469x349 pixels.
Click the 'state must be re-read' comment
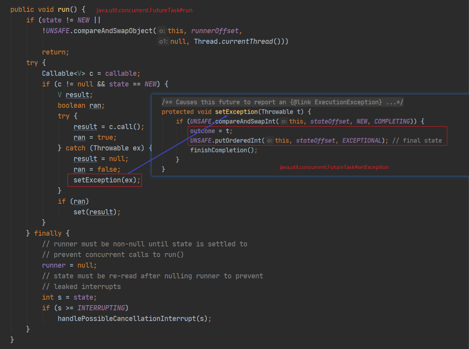click(x=153, y=276)
